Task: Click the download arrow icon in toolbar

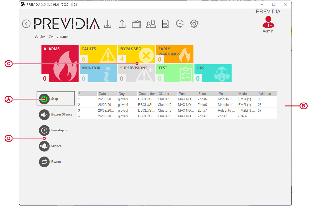Action: pos(108,24)
